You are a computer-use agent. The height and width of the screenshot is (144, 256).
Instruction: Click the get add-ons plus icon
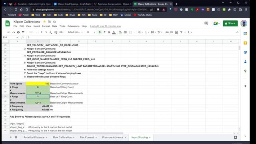coord(245,86)
